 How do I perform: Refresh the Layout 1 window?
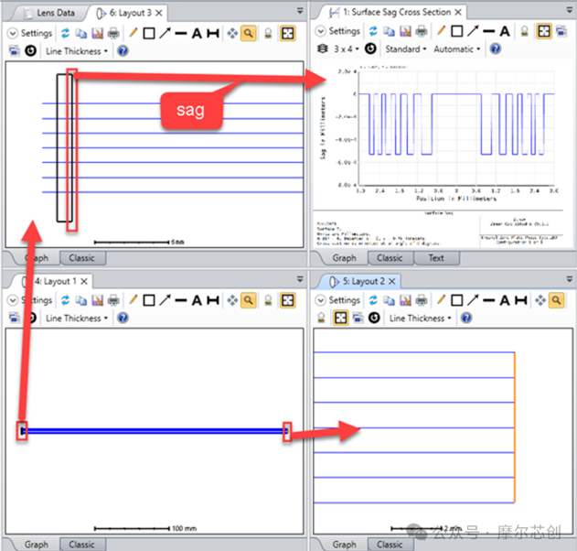(65, 300)
